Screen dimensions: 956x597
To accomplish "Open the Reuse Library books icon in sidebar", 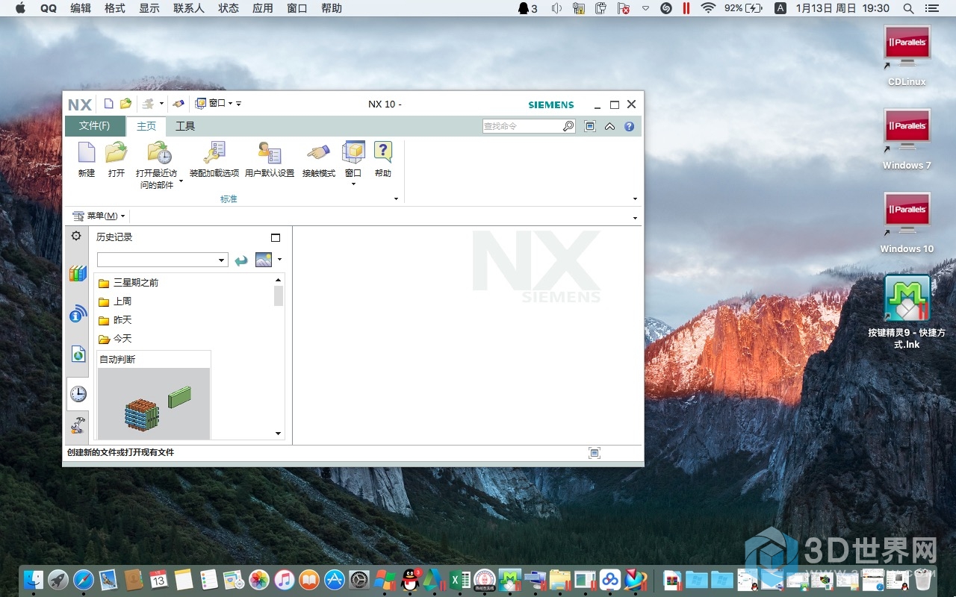I will point(78,273).
